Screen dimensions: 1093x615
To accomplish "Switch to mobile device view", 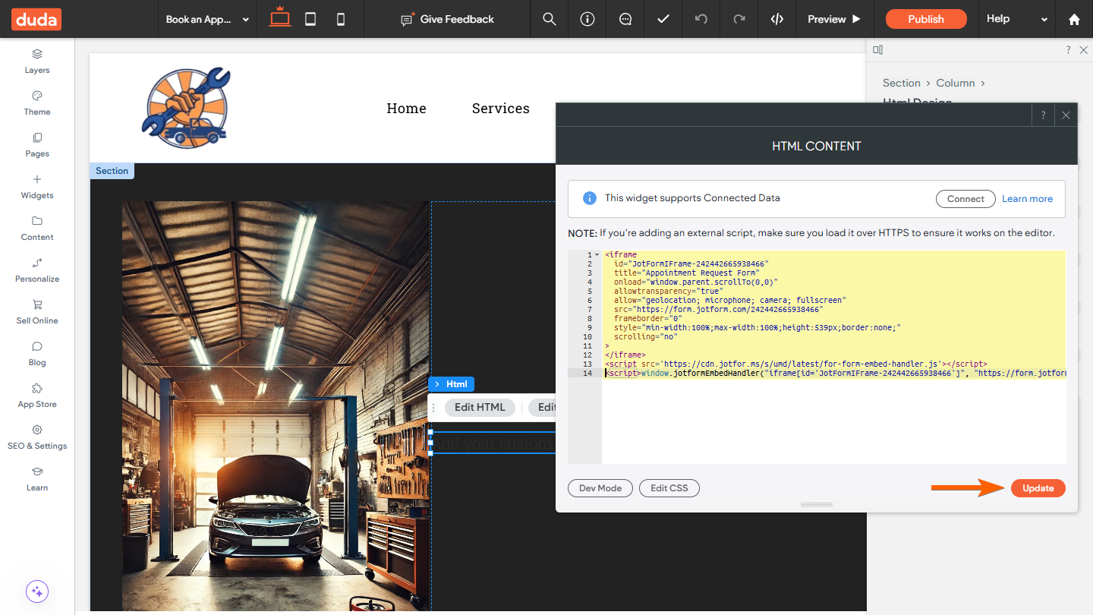I will coord(341,19).
